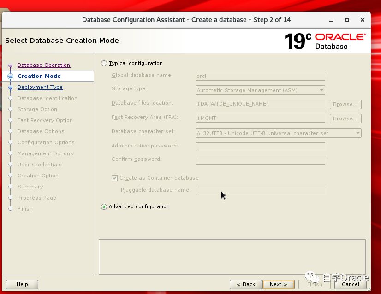Click the Oracle 19c Database logo

point(325,41)
